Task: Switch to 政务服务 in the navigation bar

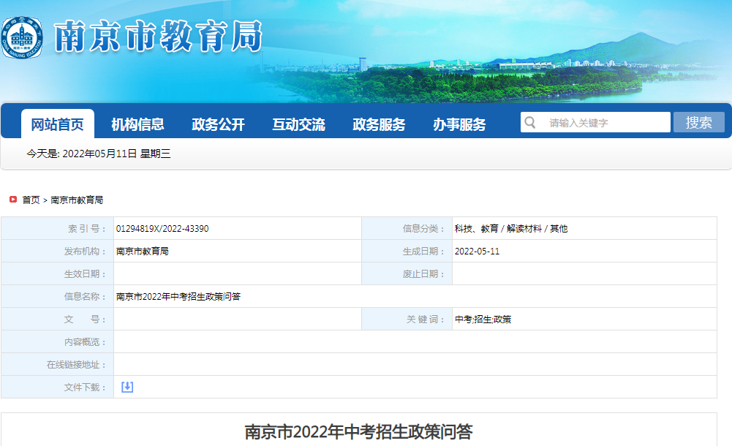Action: click(x=379, y=124)
